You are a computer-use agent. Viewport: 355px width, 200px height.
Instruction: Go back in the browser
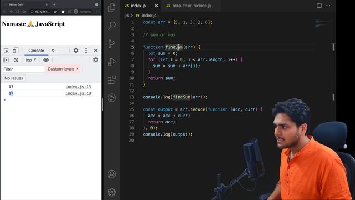(x=5, y=11)
